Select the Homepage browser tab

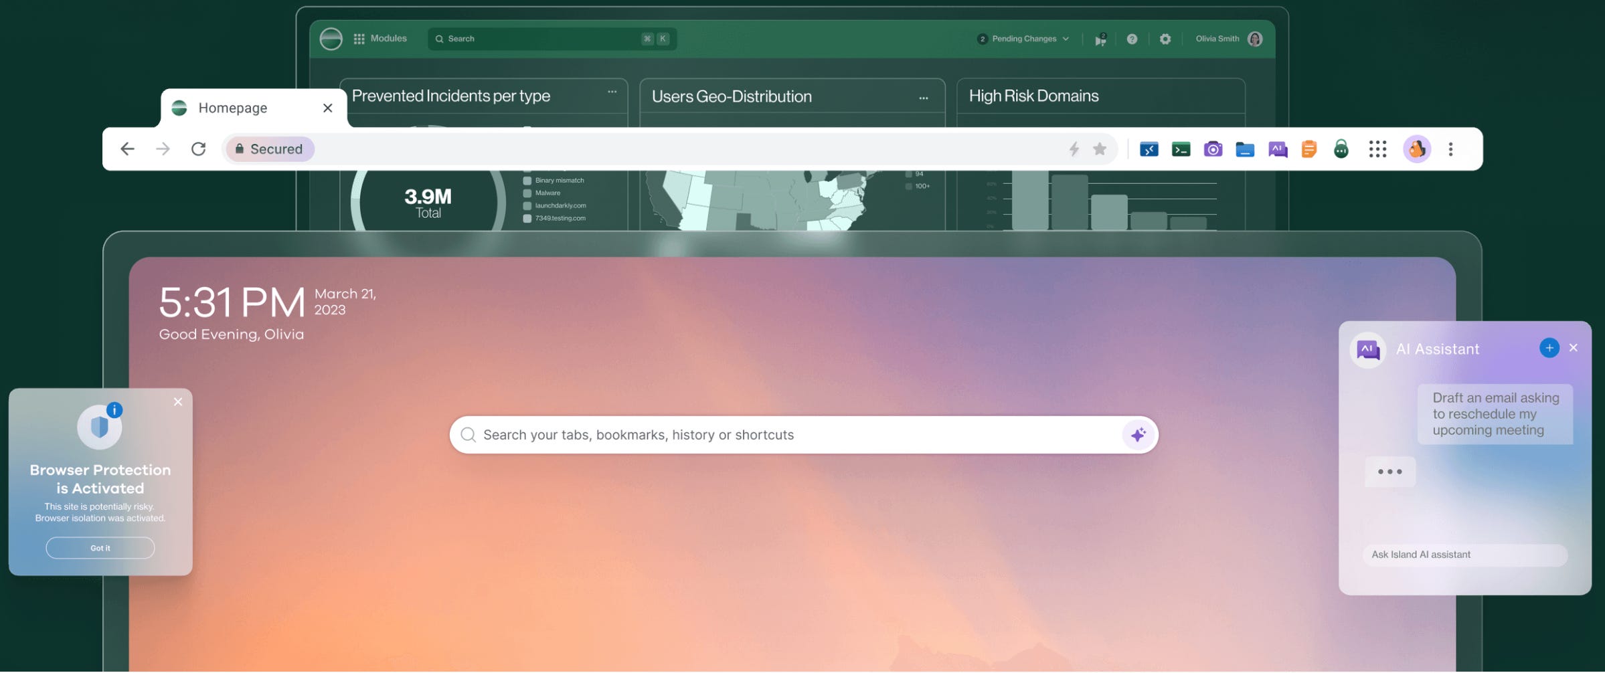coord(233,108)
